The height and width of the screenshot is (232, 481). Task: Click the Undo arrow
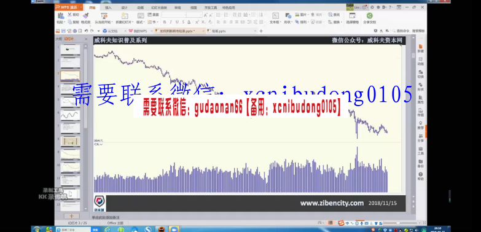point(86,31)
